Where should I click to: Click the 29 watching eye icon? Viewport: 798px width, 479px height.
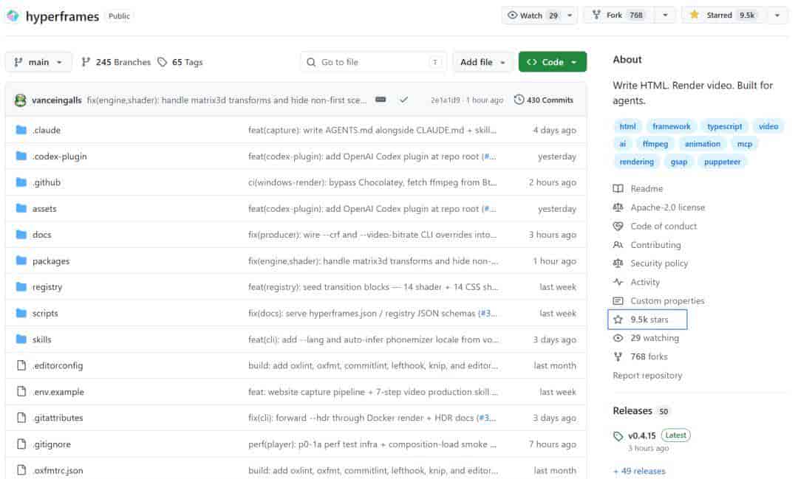(x=618, y=338)
